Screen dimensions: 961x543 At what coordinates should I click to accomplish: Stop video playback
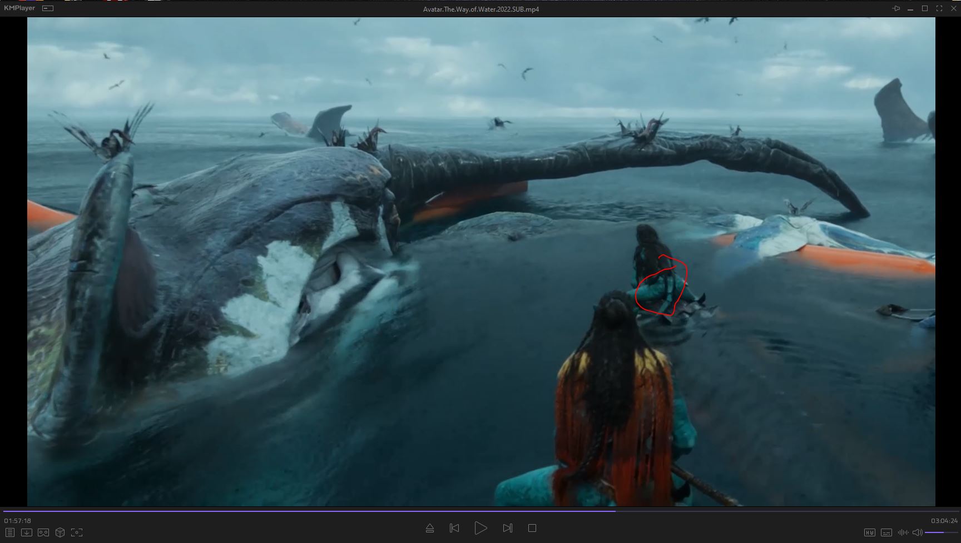tap(532, 528)
